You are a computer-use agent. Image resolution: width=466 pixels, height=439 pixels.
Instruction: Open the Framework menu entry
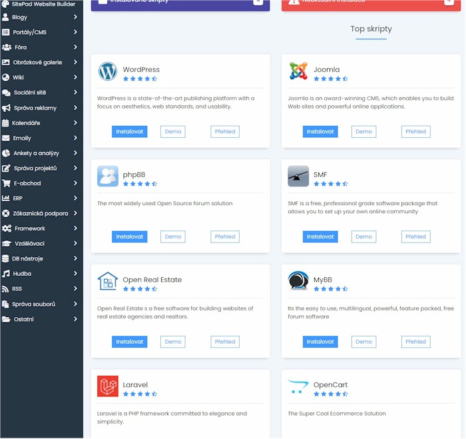pyautogui.click(x=41, y=228)
